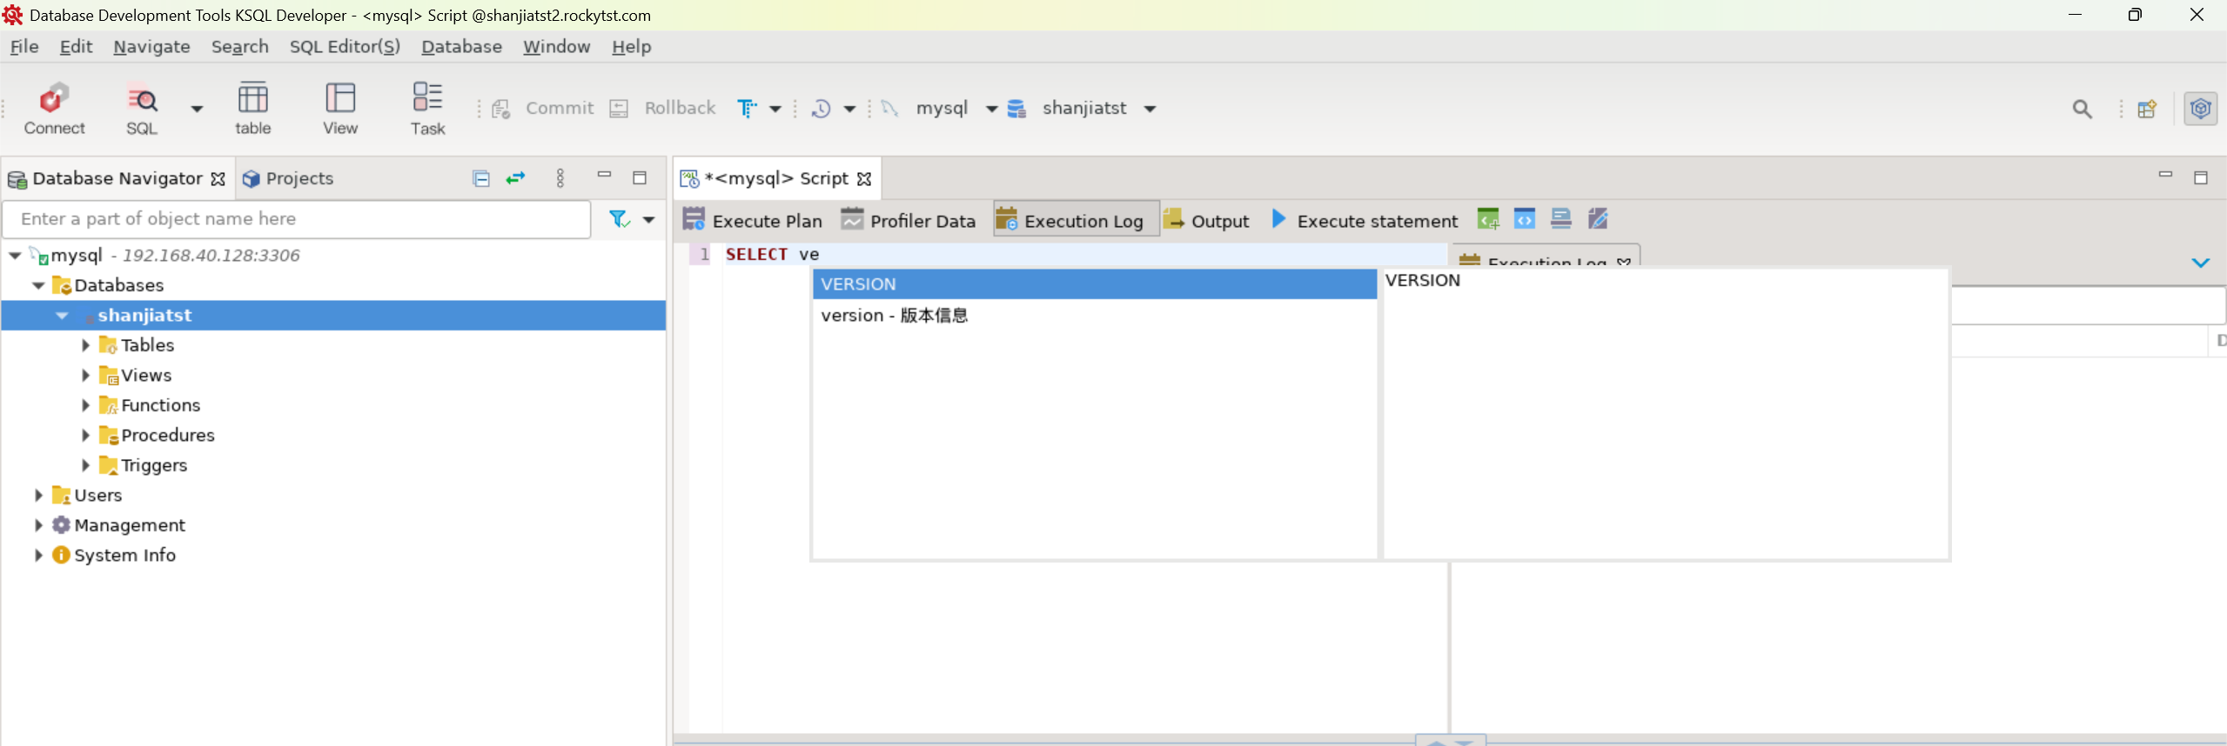
Task: Open the Search menu
Action: point(240,47)
